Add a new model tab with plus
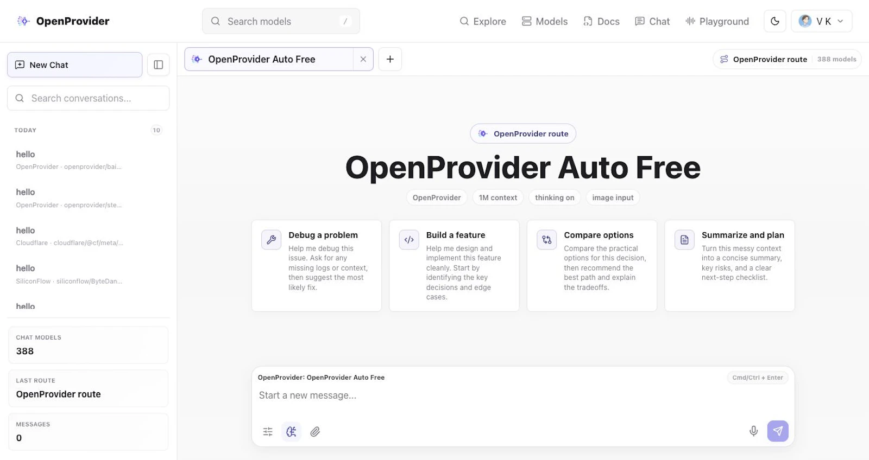Viewport: 869px width, 460px height. coord(390,59)
